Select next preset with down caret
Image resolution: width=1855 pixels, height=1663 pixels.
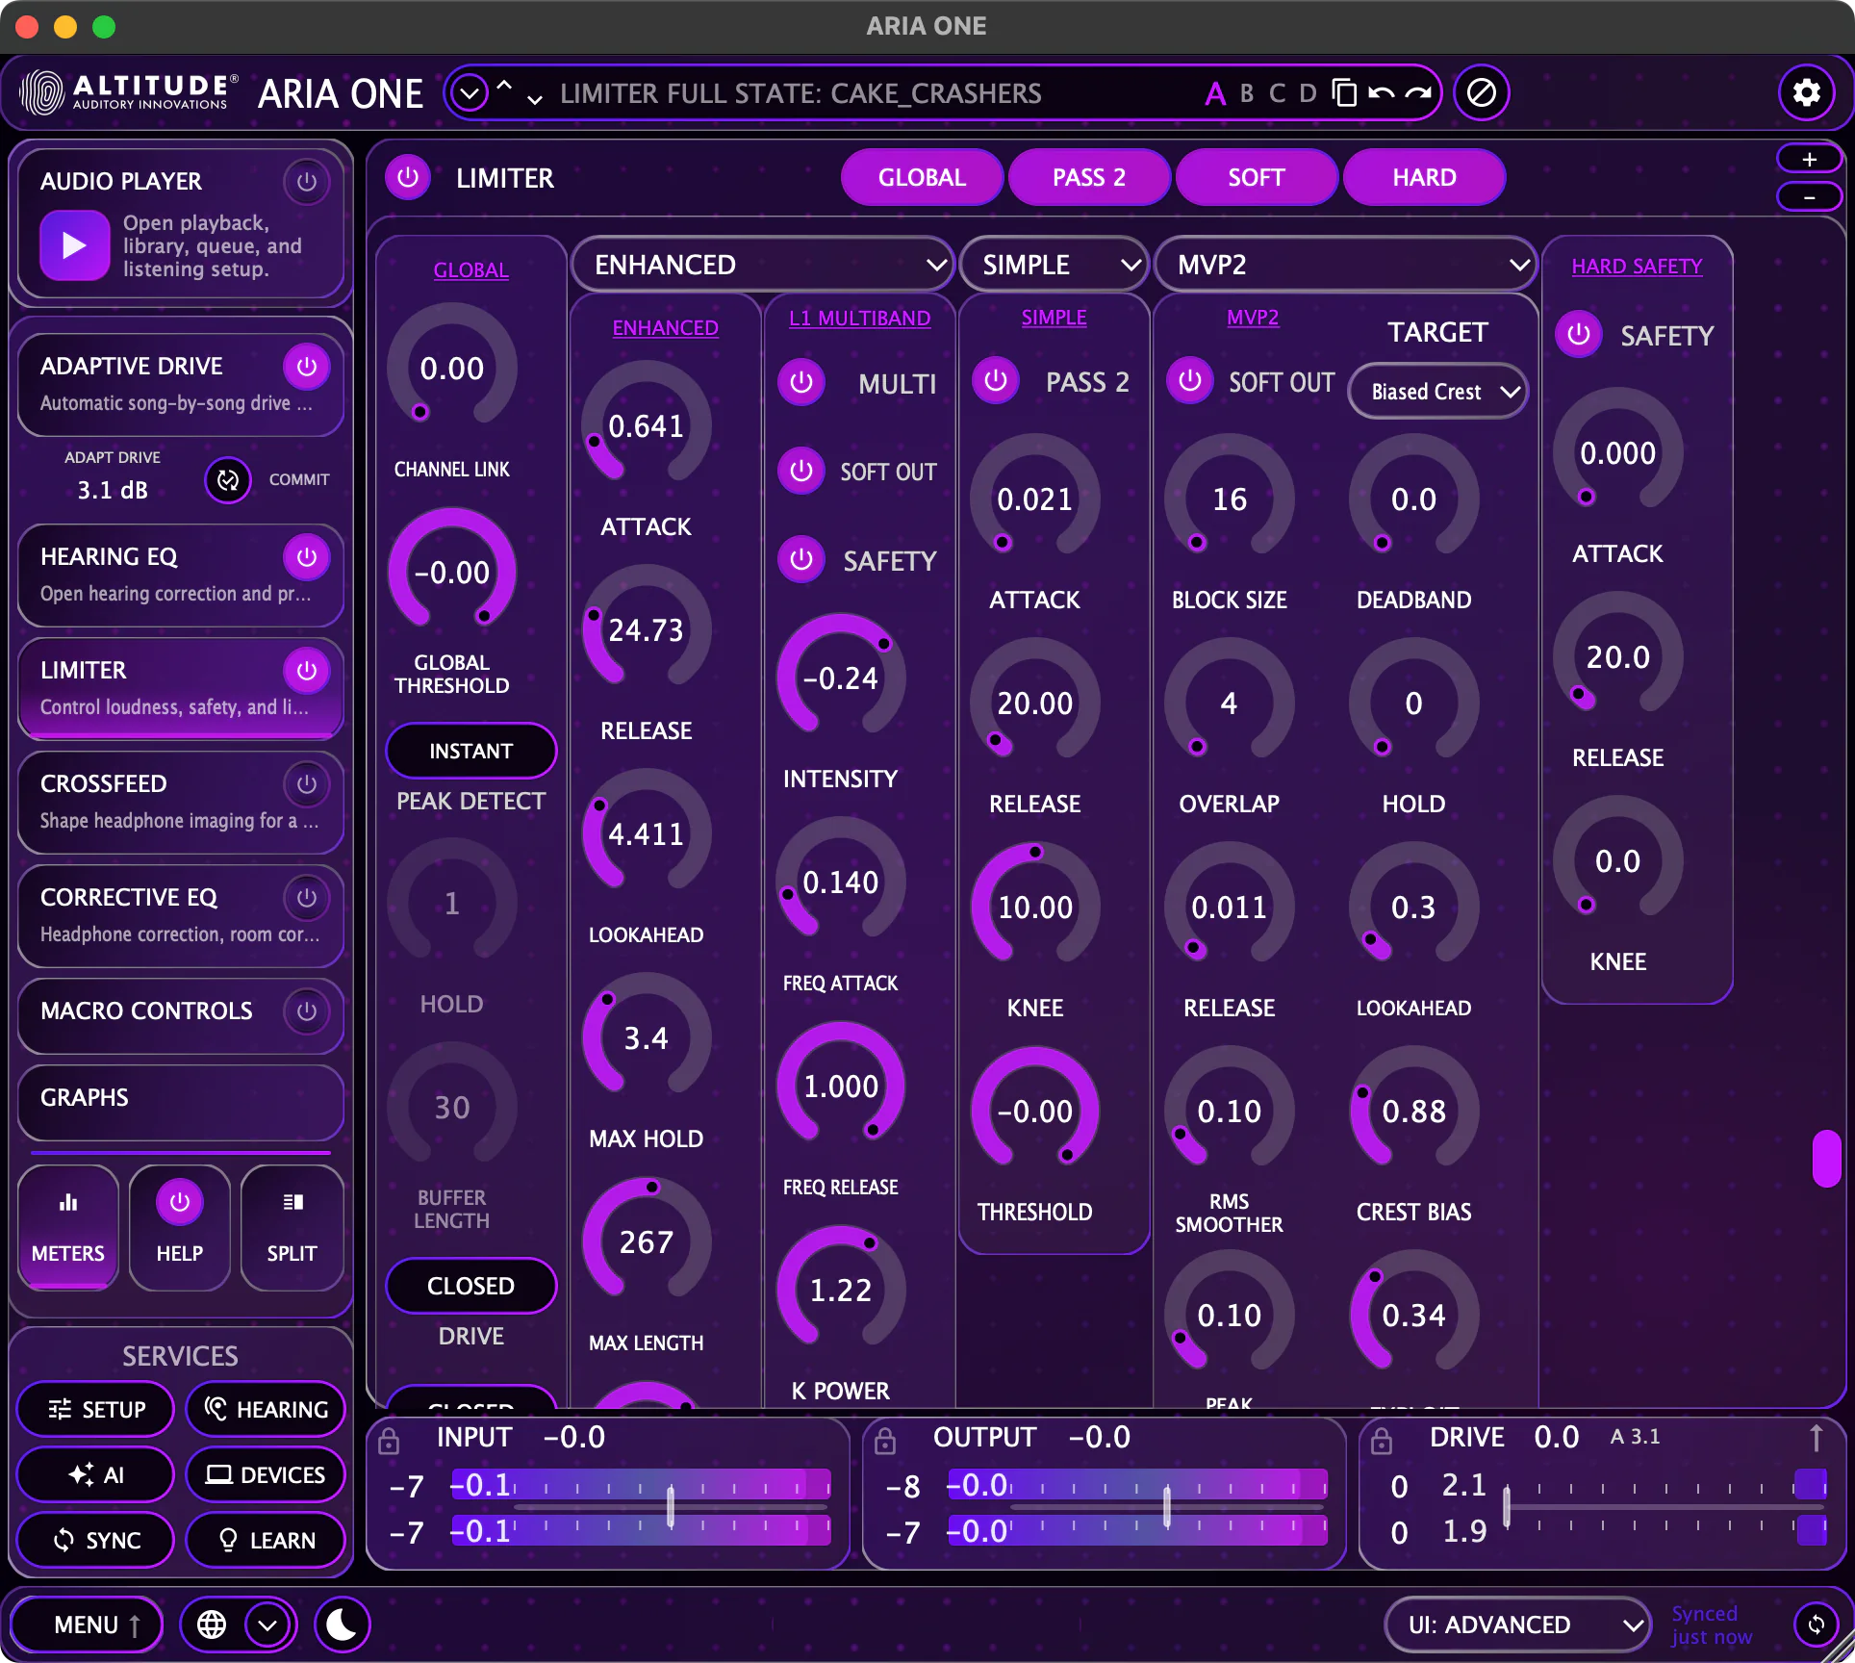(x=534, y=100)
